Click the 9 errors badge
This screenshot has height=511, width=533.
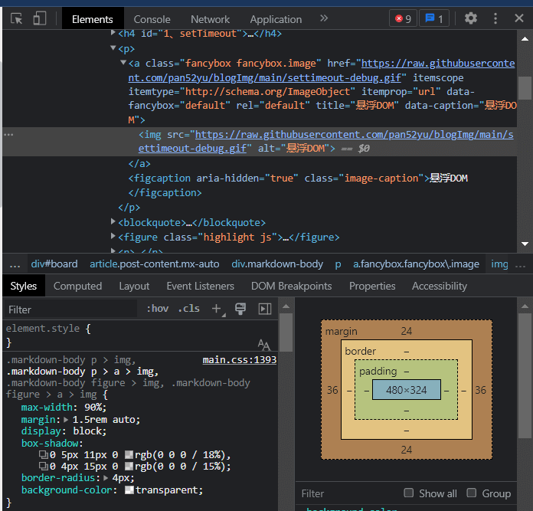[403, 18]
